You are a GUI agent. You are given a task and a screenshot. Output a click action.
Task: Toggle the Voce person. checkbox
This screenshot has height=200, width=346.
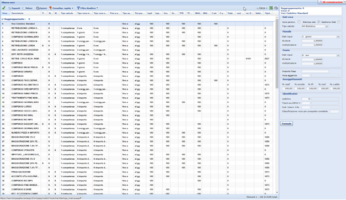tap(299, 22)
